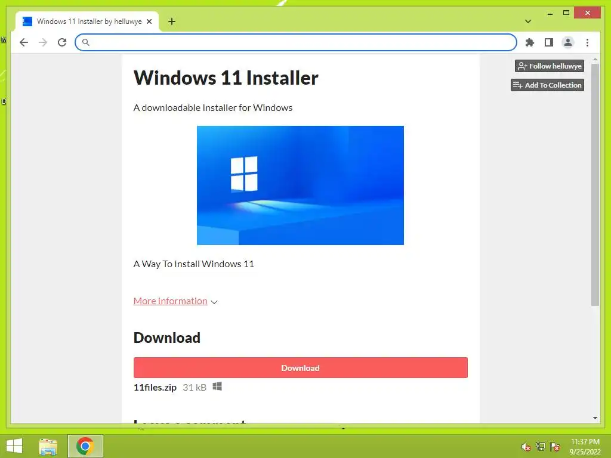Click the 11files.zip filename
The image size is (611, 458).
point(155,388)
